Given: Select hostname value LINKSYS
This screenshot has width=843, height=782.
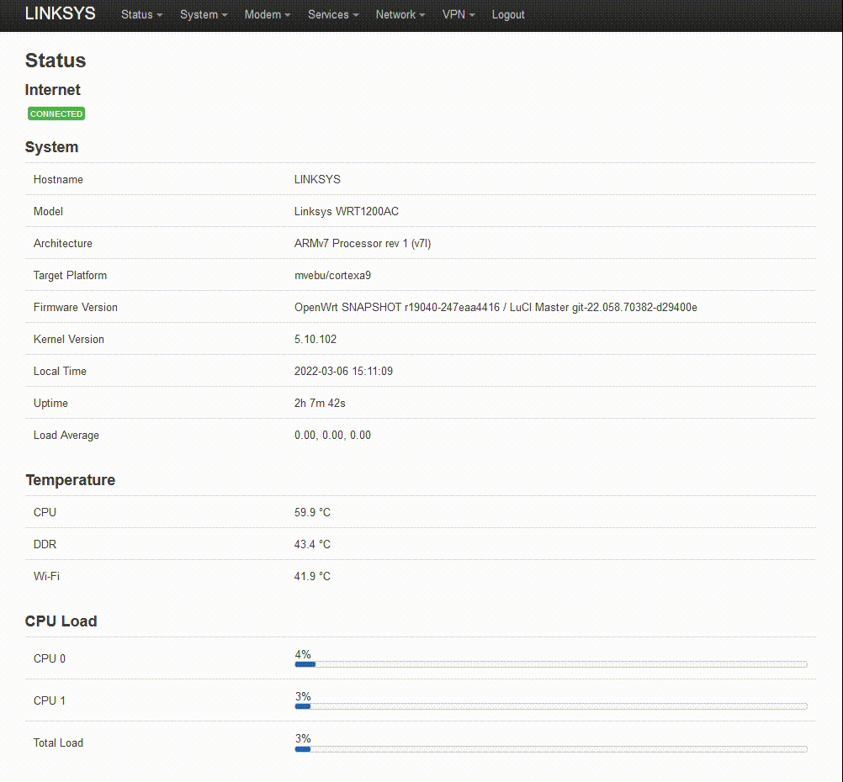Looking at the screenshot, I should [x=317, y=179].
